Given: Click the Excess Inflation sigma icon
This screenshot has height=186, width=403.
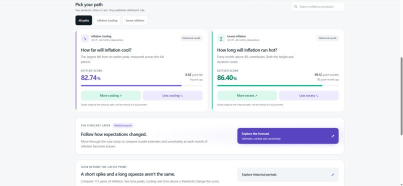Looking at the screenshot, I should (221, 38).
